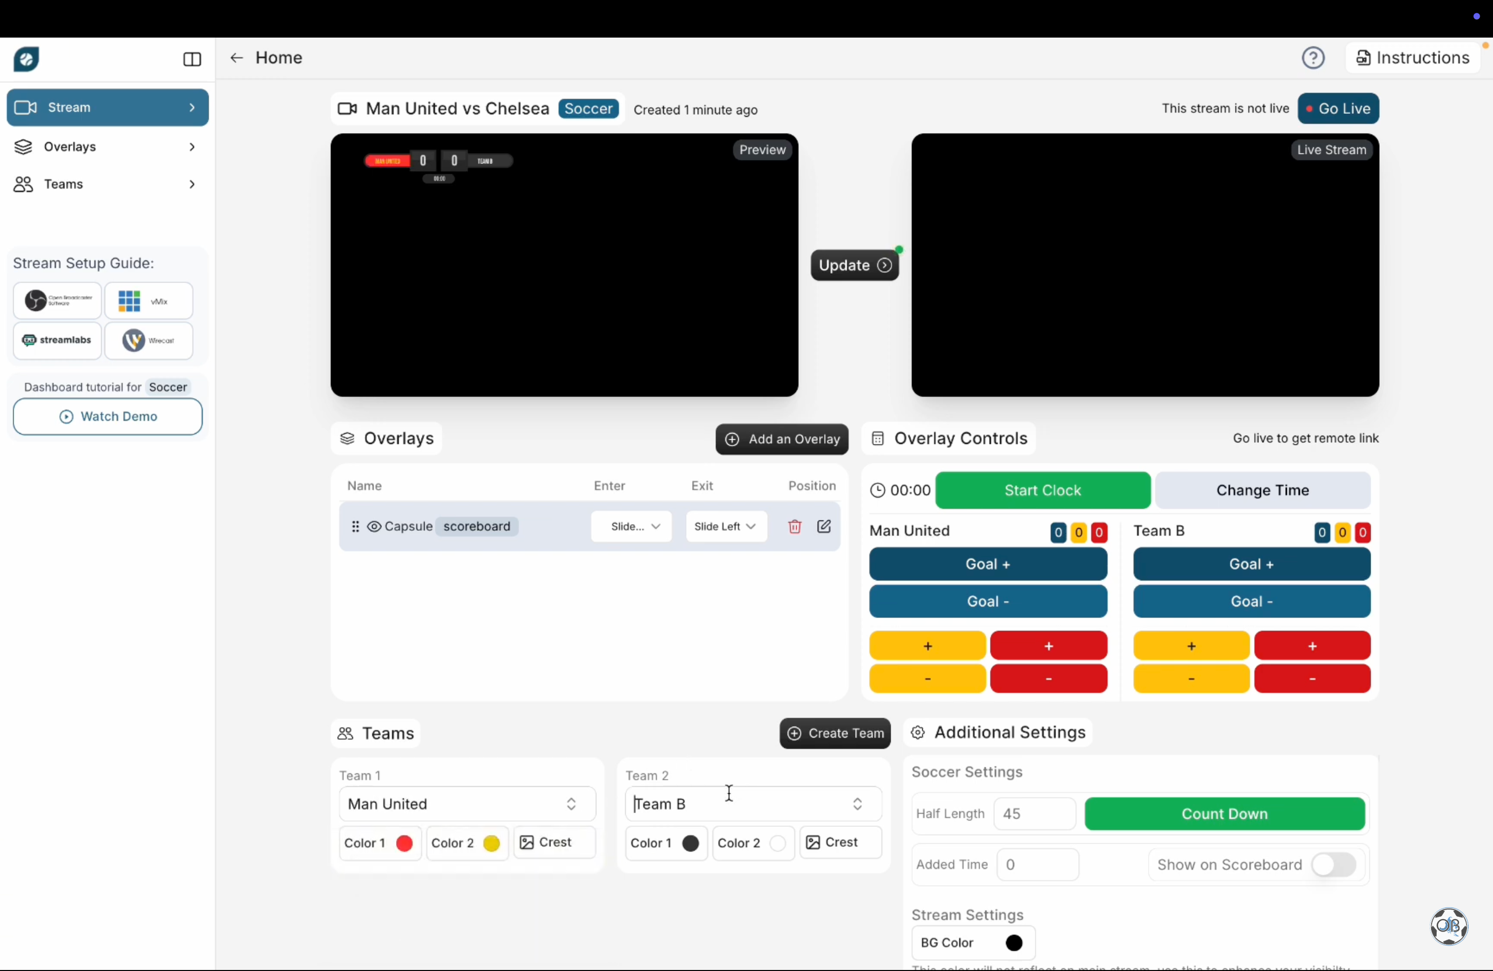Click Man United blue goal count badge
The height and width of the screenshot is (971, 1493).
click(1058, 533)
